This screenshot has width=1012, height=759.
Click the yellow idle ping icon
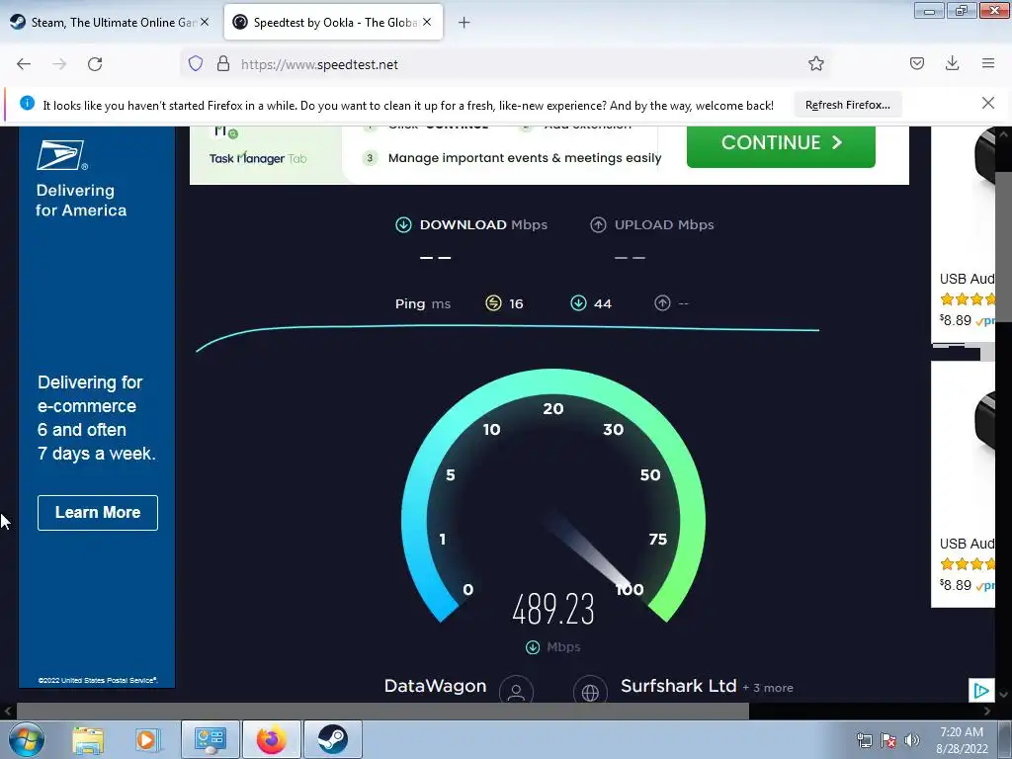[493, 303]
